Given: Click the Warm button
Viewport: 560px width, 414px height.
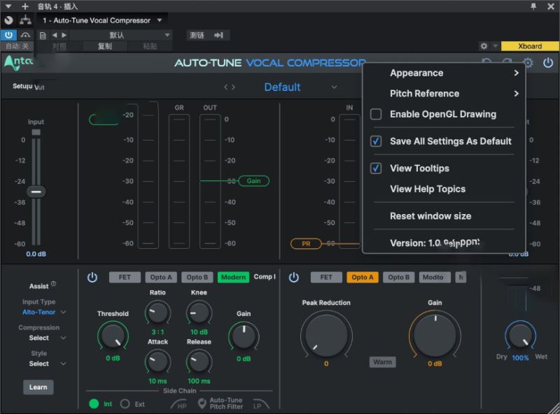Looking at the screenshot, I should (382, 362).
